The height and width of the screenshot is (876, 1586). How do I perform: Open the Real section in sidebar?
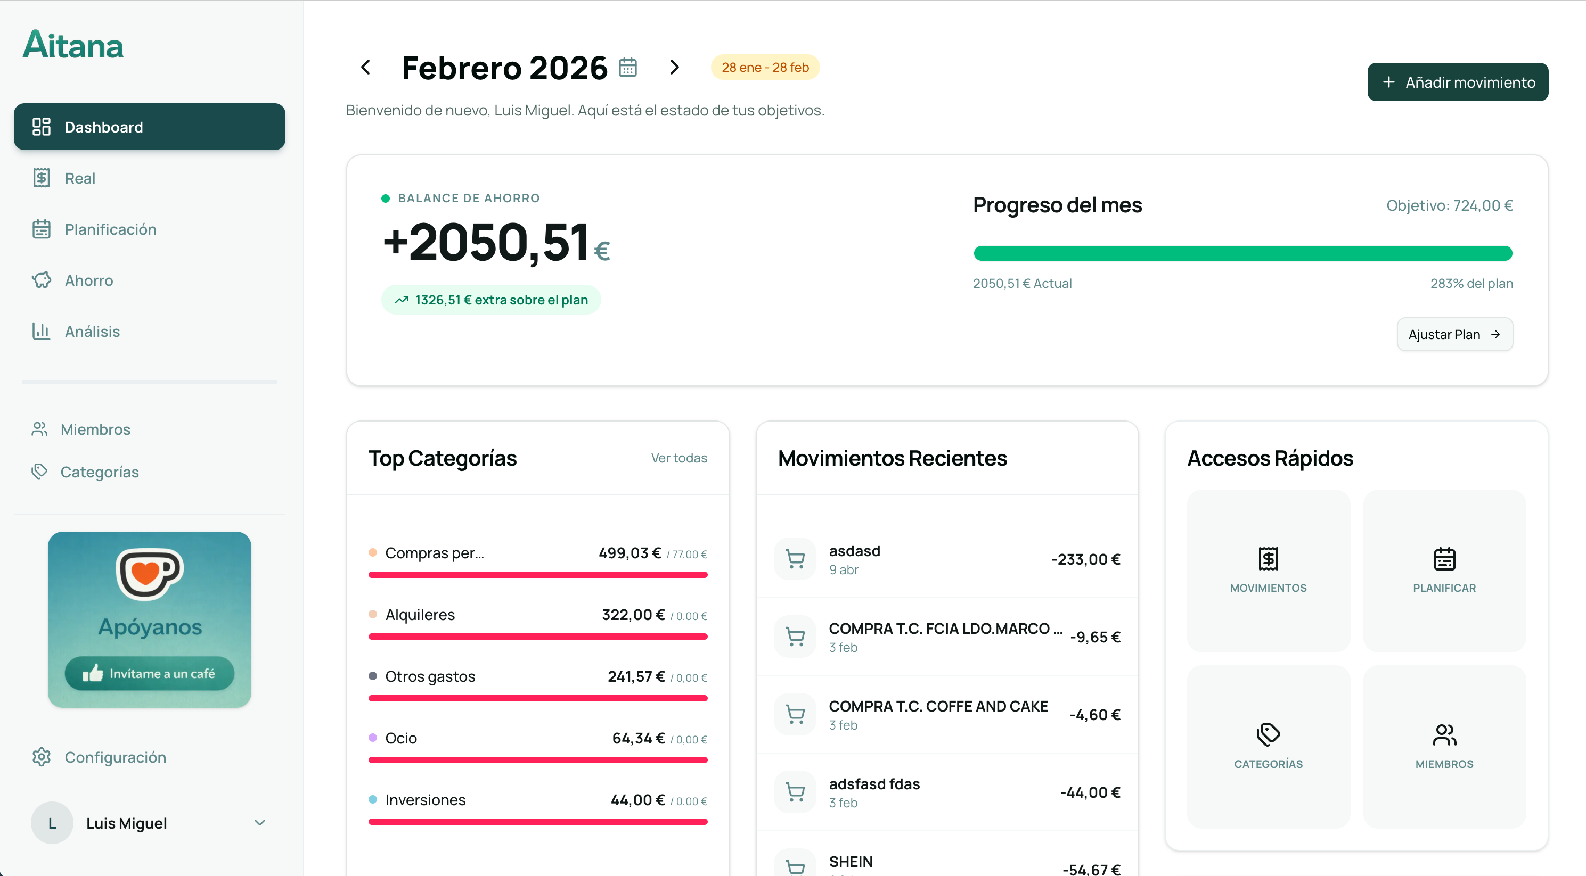(x=80, y=178)
